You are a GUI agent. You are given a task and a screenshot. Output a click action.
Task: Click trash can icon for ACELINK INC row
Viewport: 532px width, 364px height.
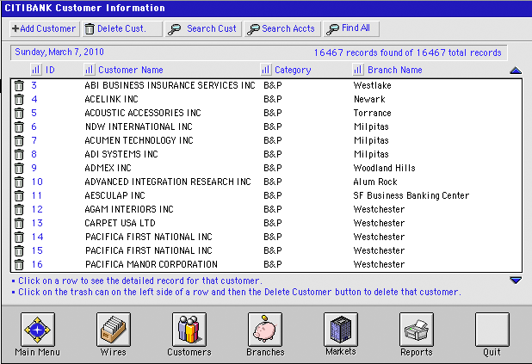pos(19,100)
